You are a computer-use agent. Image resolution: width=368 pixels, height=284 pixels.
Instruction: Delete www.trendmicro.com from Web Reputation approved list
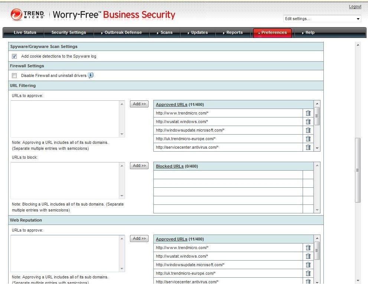[x=308, y=248]
